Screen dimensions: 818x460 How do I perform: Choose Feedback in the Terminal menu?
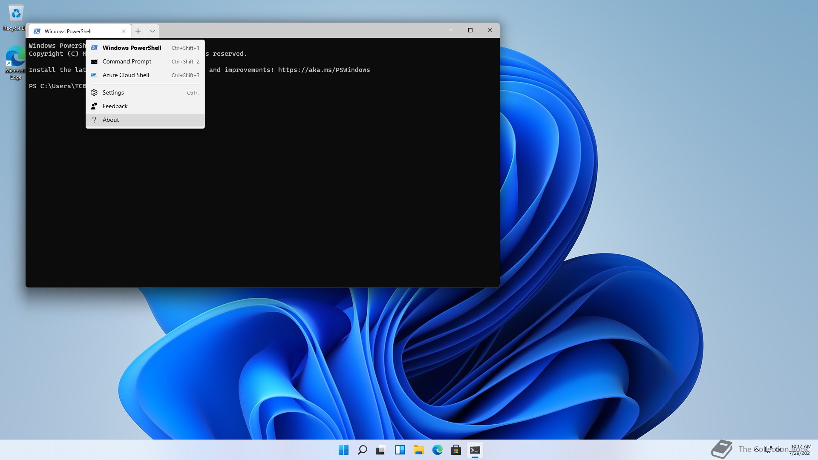145,106
